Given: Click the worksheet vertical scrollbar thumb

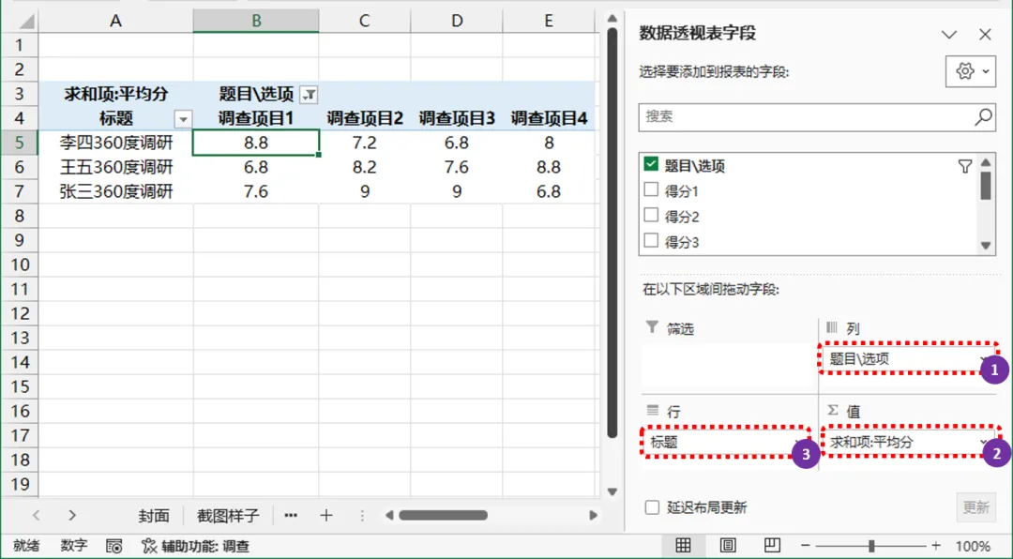Looking at the screenshot, I should [x=612, y=233].
